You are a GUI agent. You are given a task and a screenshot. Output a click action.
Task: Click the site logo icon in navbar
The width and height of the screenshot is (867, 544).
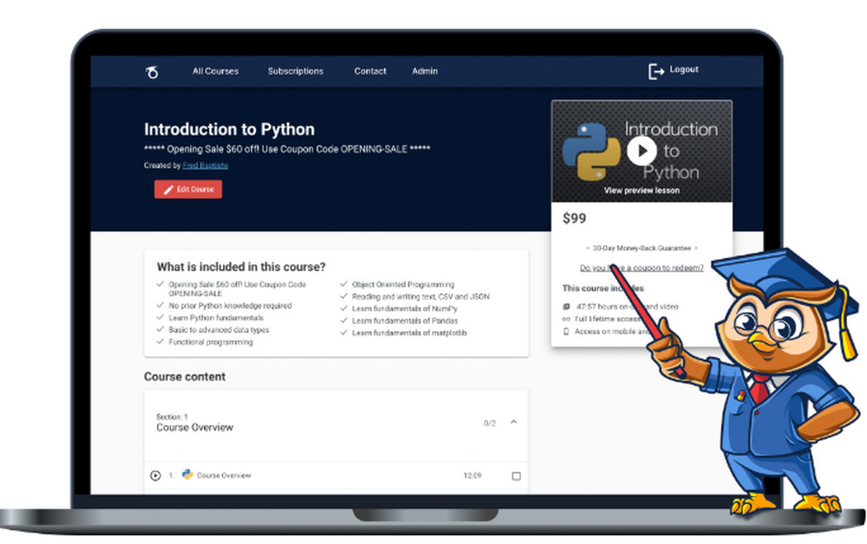[x=152, y=72]
